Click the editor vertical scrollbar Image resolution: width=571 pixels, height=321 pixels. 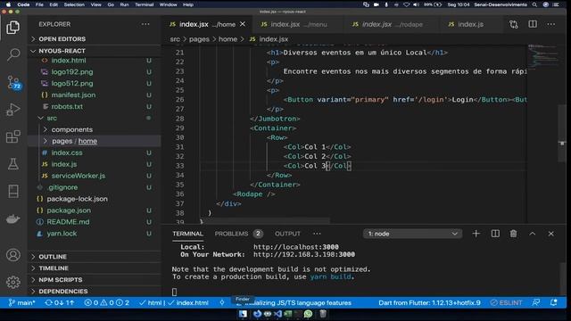(x=562, y=133)
